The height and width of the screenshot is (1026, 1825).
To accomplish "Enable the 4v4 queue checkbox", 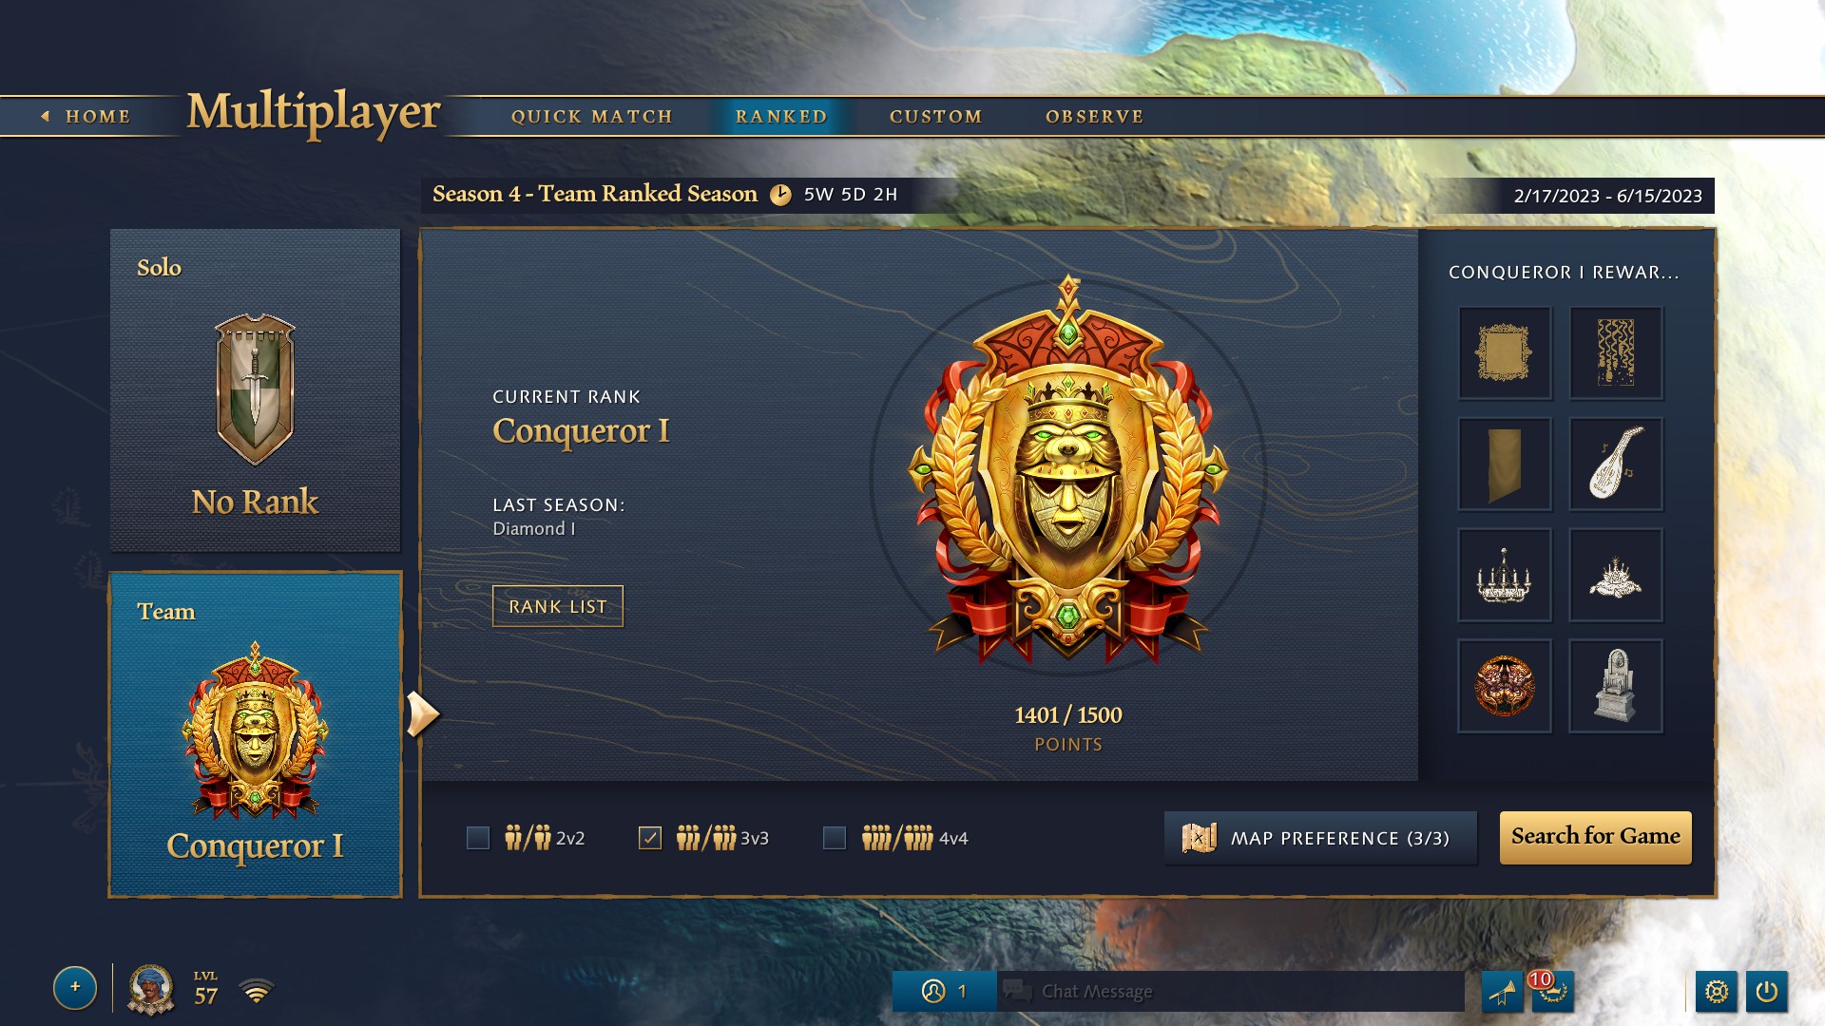I will [835, 838].
